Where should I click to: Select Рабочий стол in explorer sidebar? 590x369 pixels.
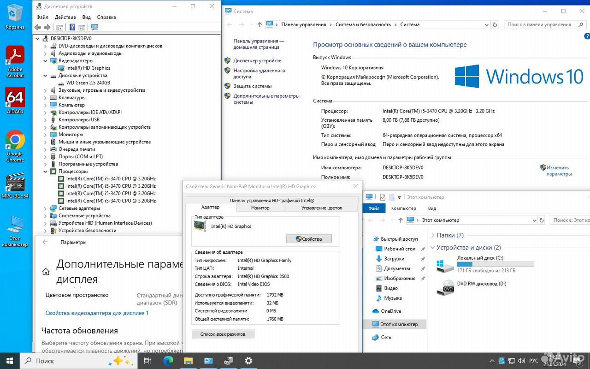(x=400, y=249)
